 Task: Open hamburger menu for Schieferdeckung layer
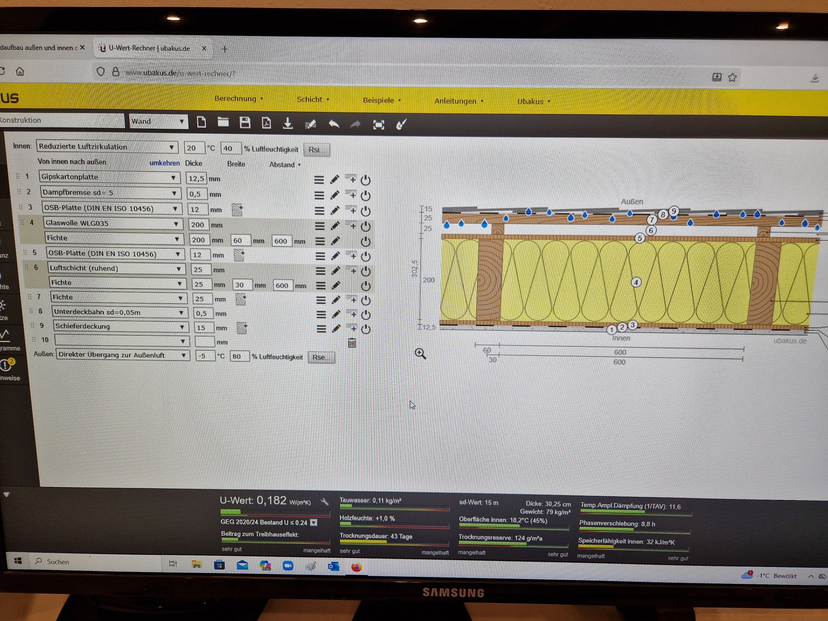pos(321,329)
